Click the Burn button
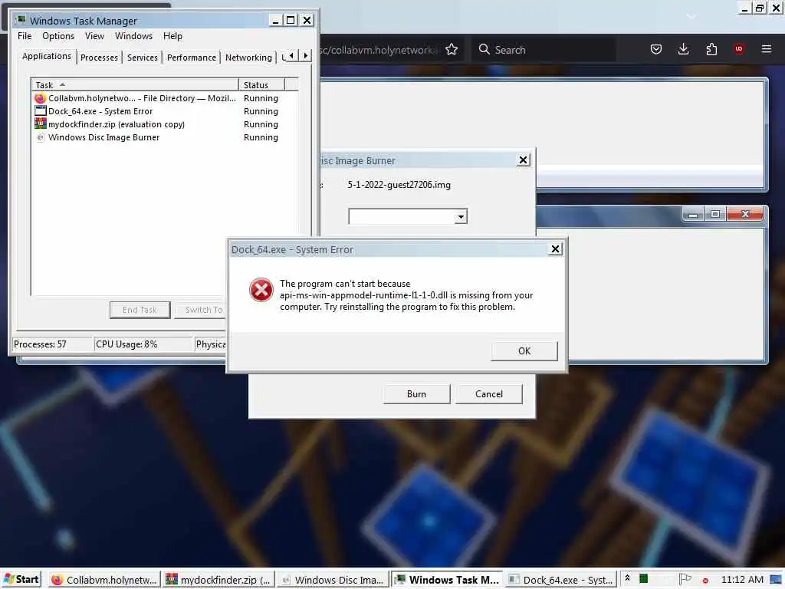Image resolution: width=785 pixels, height=589 pixels. click(x=416, y=394)
